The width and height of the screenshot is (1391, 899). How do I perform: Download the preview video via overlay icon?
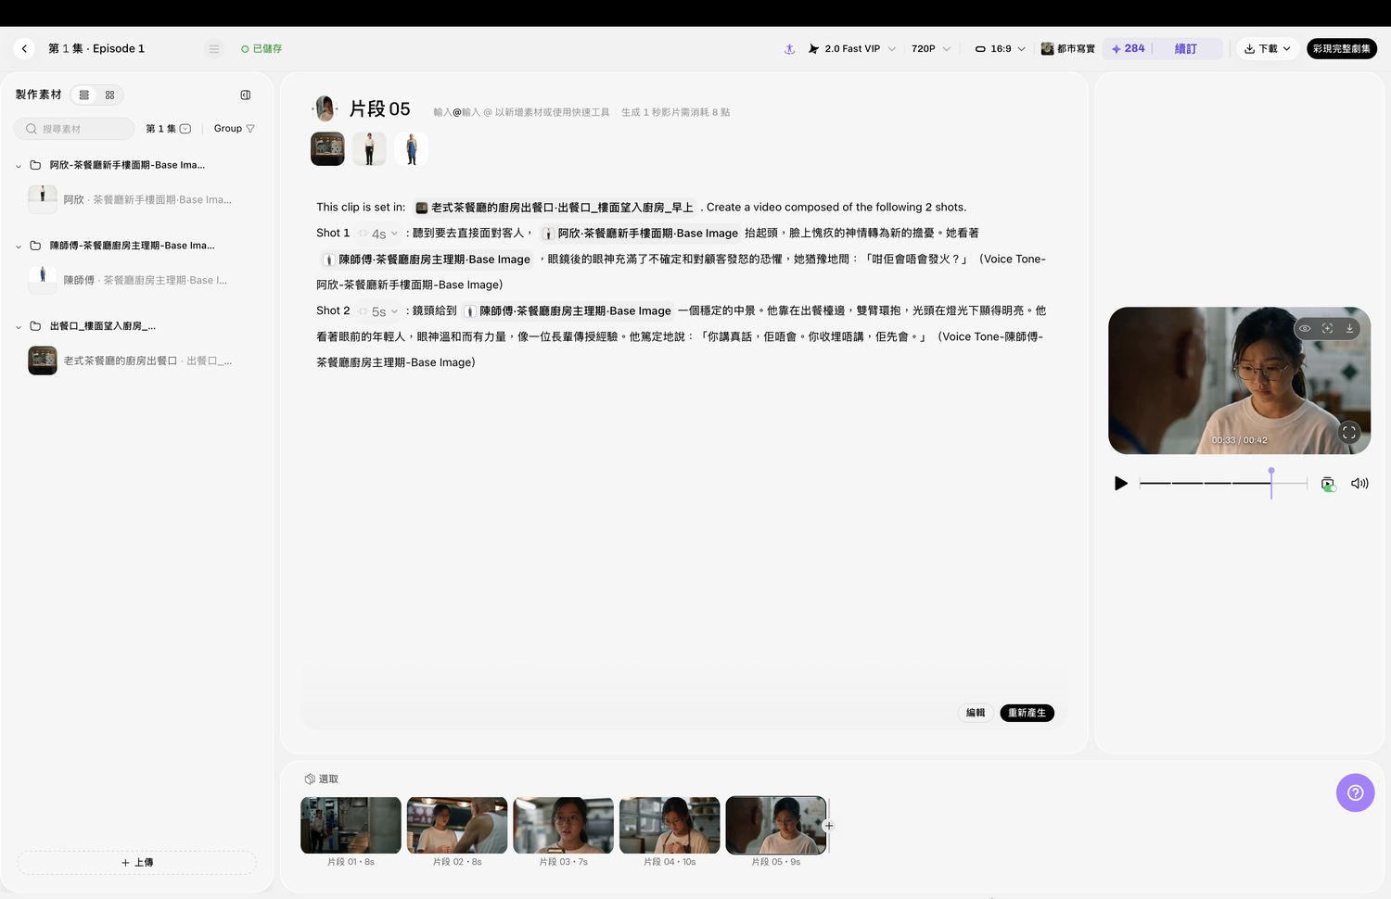coord(1349,328)
